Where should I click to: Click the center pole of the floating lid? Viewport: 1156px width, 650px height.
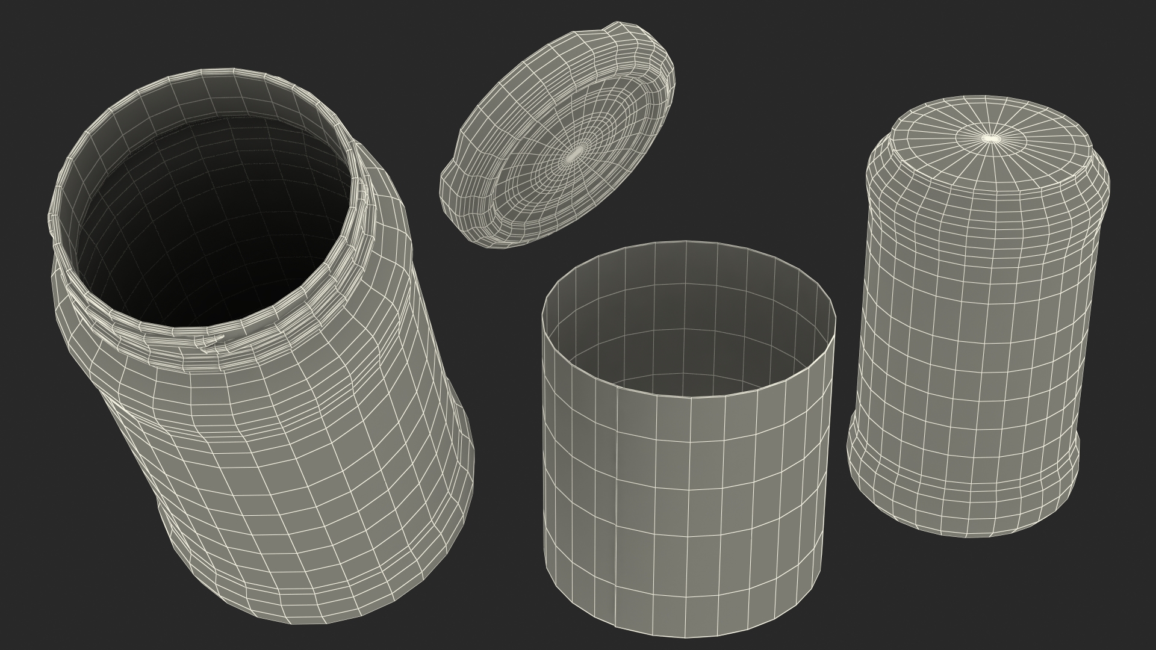pos(576,153)
